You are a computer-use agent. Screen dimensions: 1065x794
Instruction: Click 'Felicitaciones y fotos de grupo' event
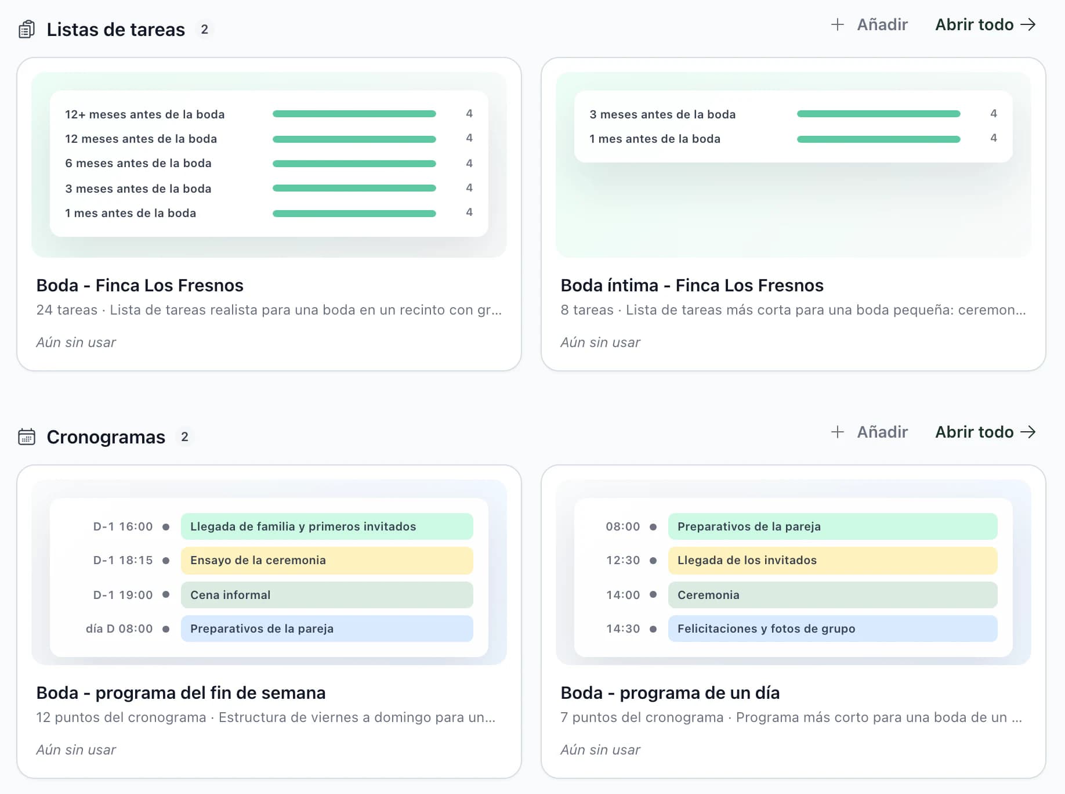833,629
